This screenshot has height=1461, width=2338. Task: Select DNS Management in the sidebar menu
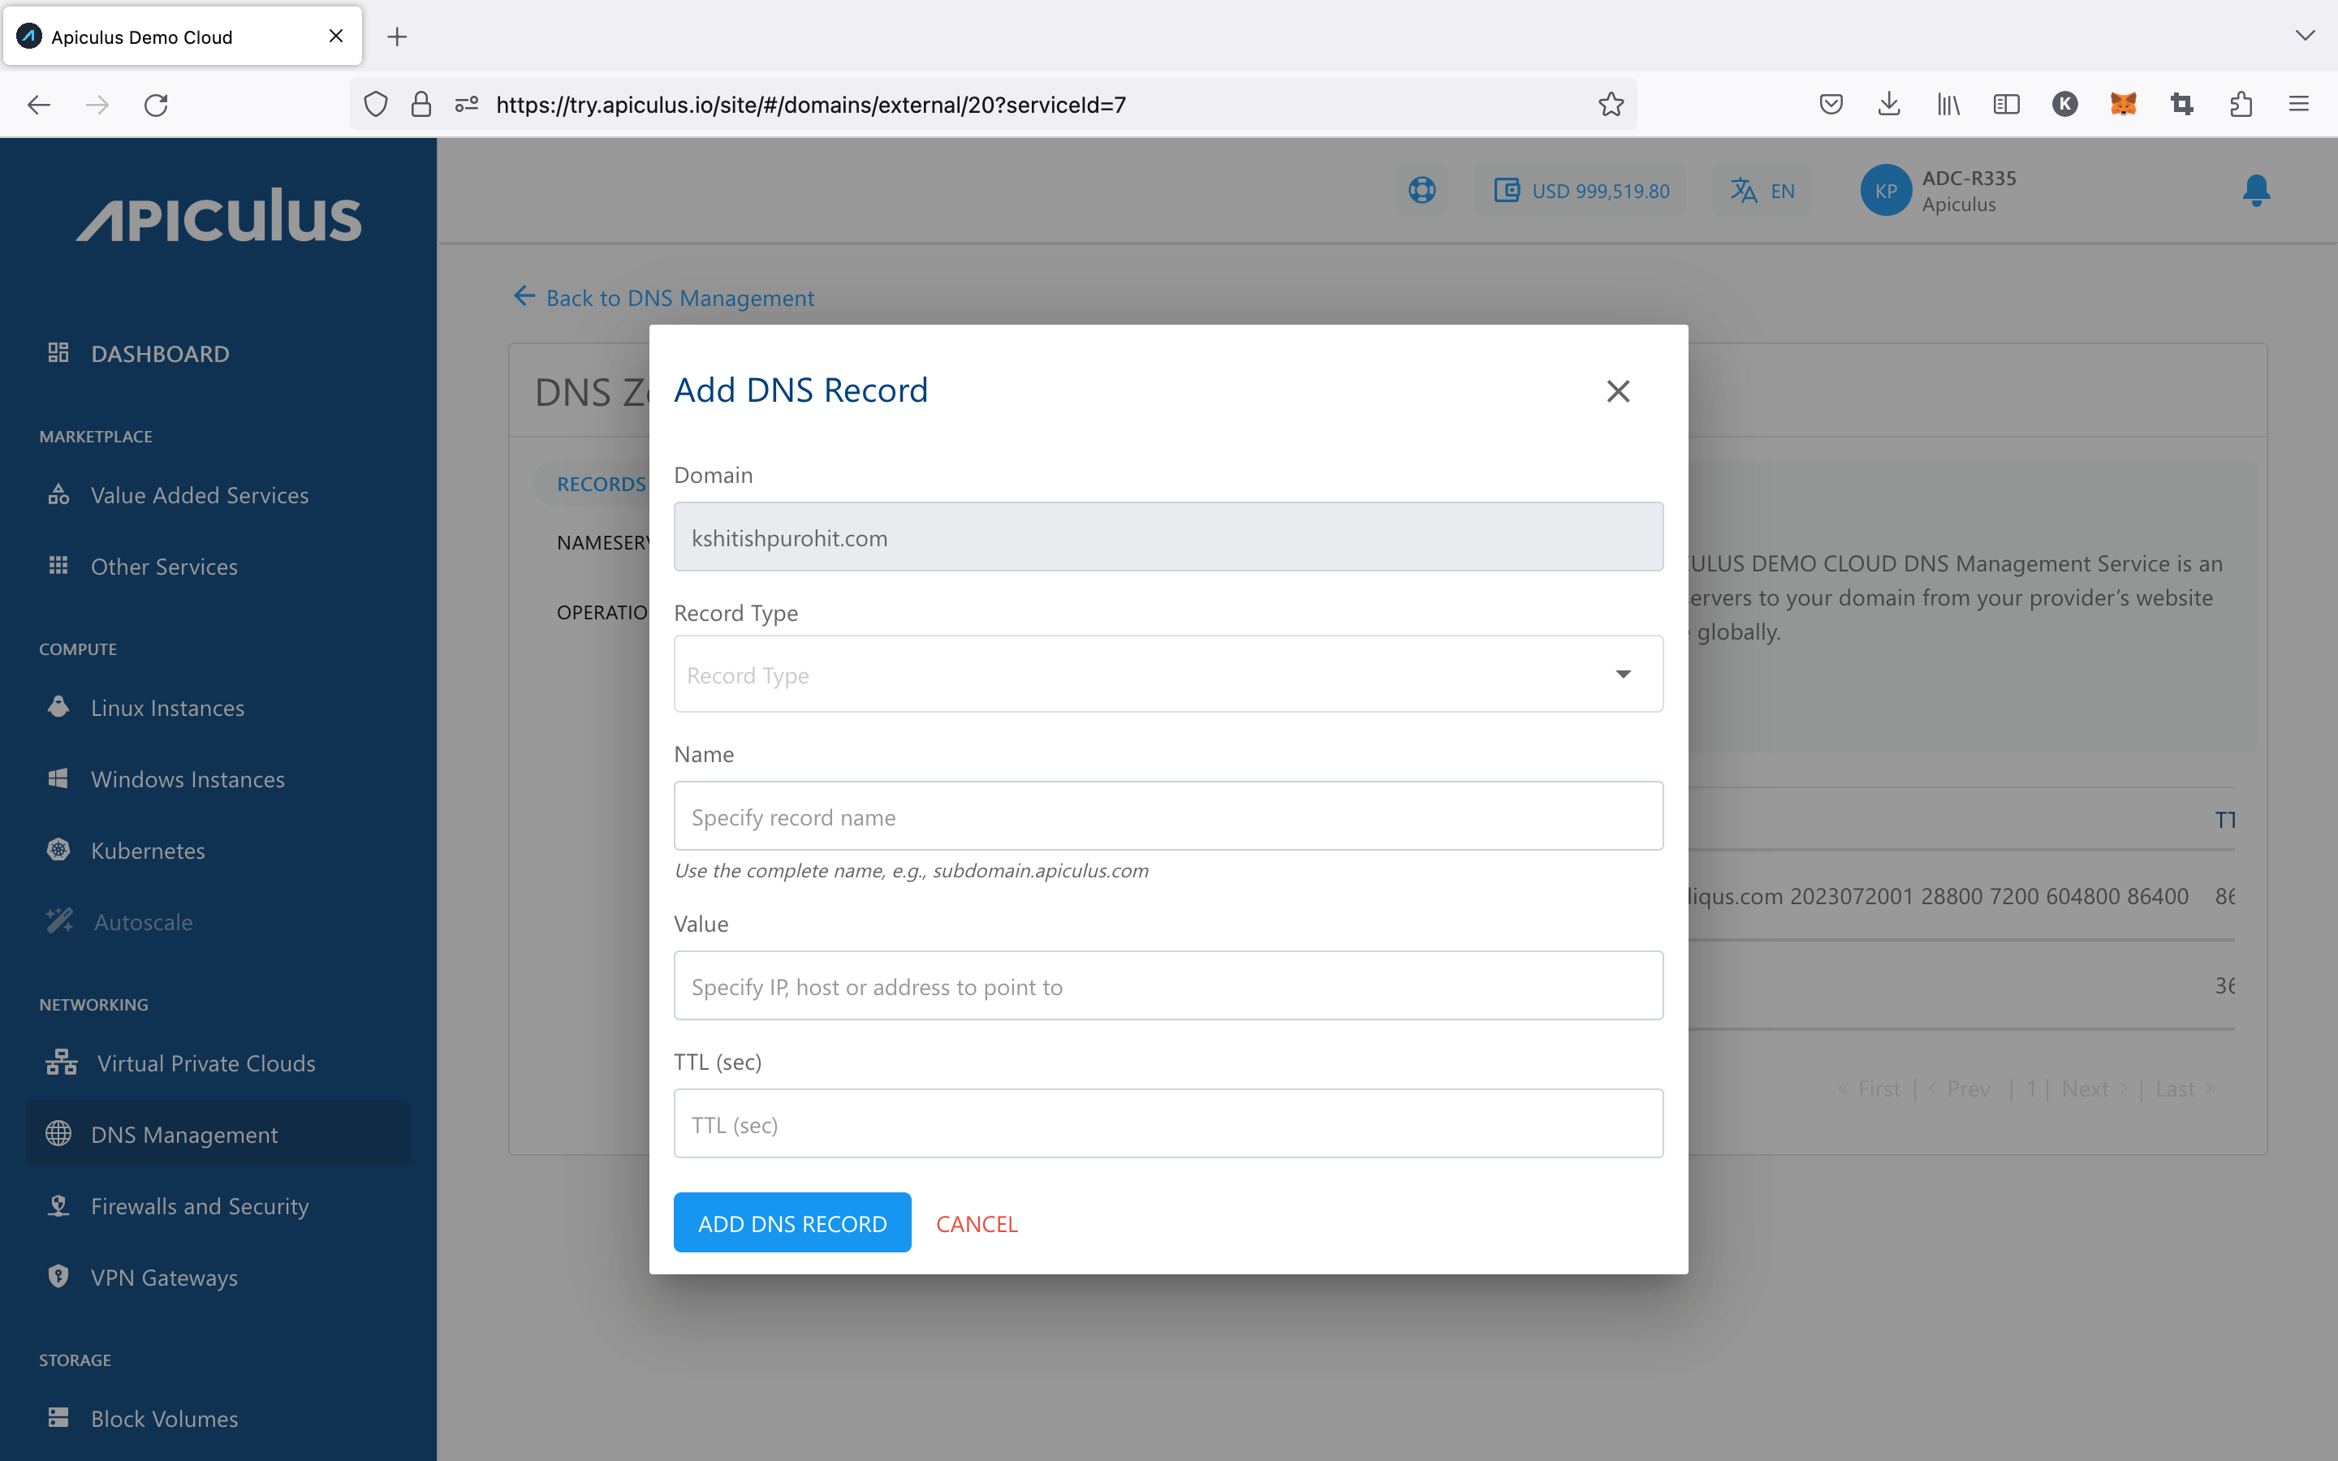click(183, 1133)
